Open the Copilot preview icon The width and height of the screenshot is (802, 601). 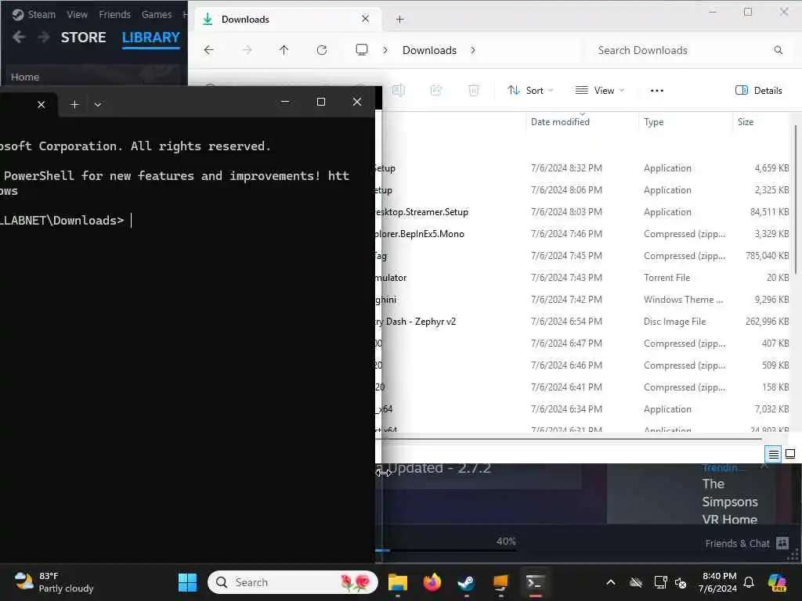pos(777,582)
